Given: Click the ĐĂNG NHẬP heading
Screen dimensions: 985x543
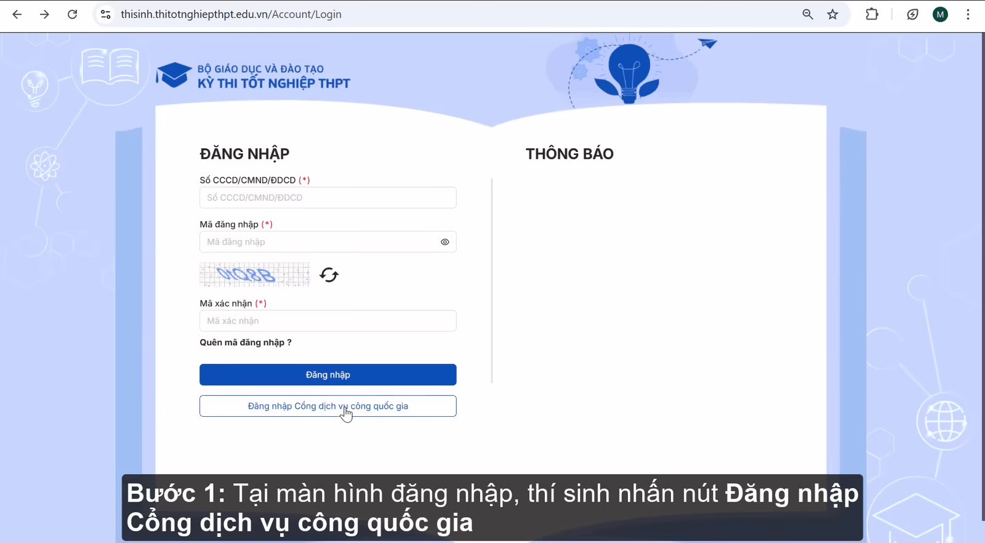Looking at the screenshot, I should 244,154.
